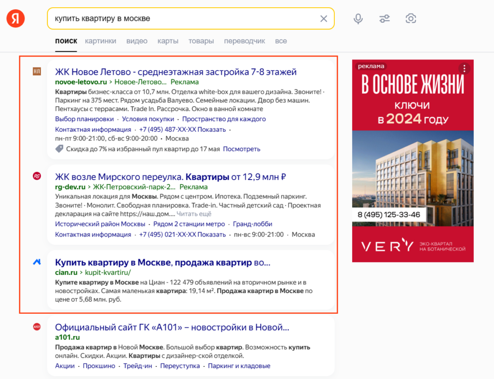
Task: Click phone 8 (495) 125-33-46 on banner
Action: [389, 215]
